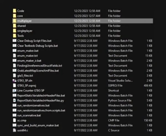
Task: Select the Code folder icon
Action: click(14, 11)
